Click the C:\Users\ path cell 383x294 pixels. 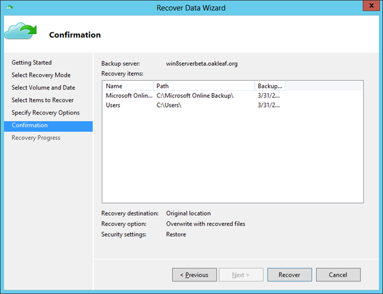tap(169, 105)
